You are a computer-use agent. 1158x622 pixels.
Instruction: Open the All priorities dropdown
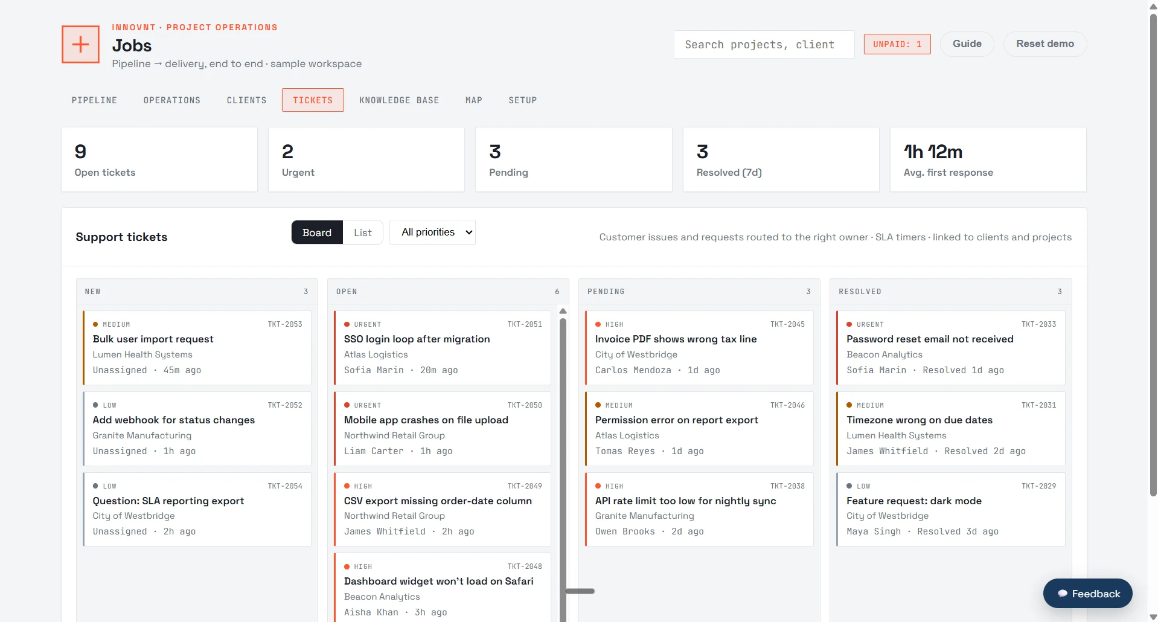(x=433, y=232)
